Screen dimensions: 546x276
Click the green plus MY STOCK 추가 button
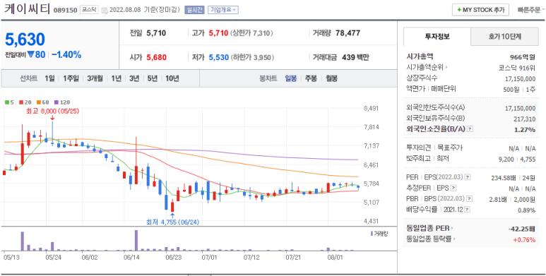pyautogui.click(x=480, y=10)
